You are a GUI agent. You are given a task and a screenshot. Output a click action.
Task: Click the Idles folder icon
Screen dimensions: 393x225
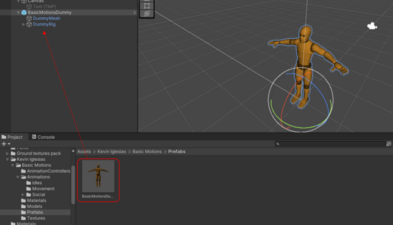click(28, 183)
